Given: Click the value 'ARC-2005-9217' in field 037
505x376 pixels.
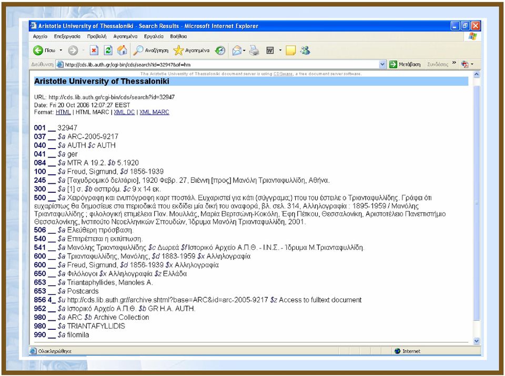Looking at the screenshot, I should [93, 137].
